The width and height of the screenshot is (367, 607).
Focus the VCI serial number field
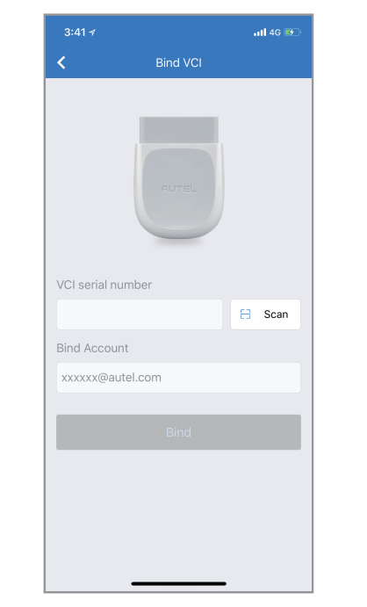click(140, 314)
